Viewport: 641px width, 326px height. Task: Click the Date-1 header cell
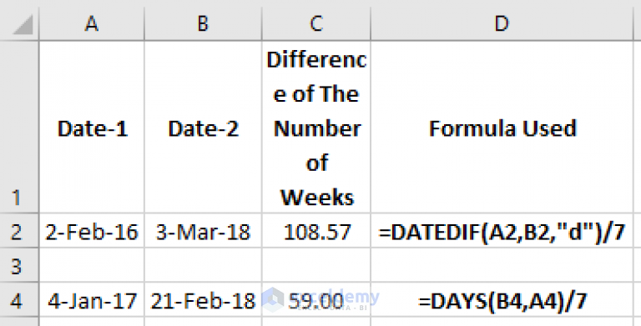tap(92, 127)
